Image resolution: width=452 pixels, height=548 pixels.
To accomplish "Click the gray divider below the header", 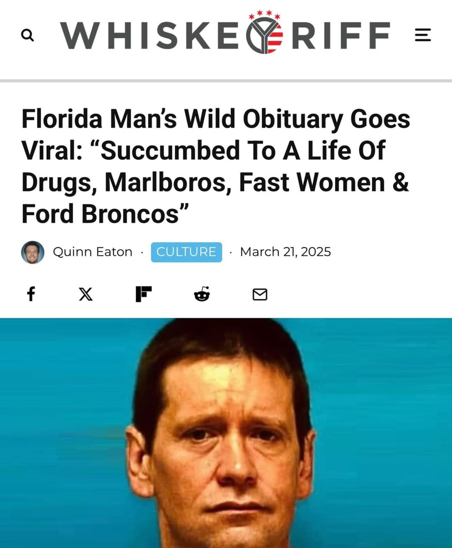I will 226,81.
